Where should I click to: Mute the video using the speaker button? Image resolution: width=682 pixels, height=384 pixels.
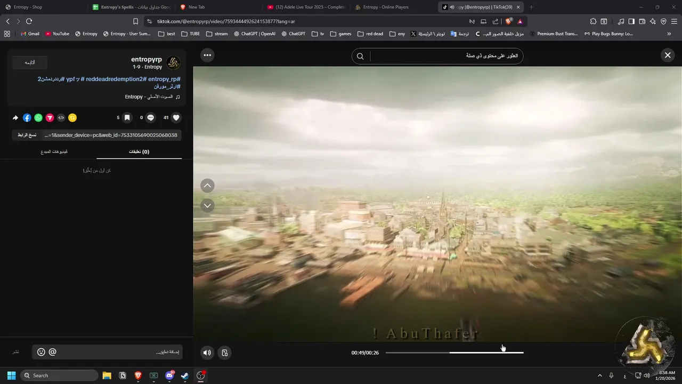pyautogui.click(x=207, y=353)
